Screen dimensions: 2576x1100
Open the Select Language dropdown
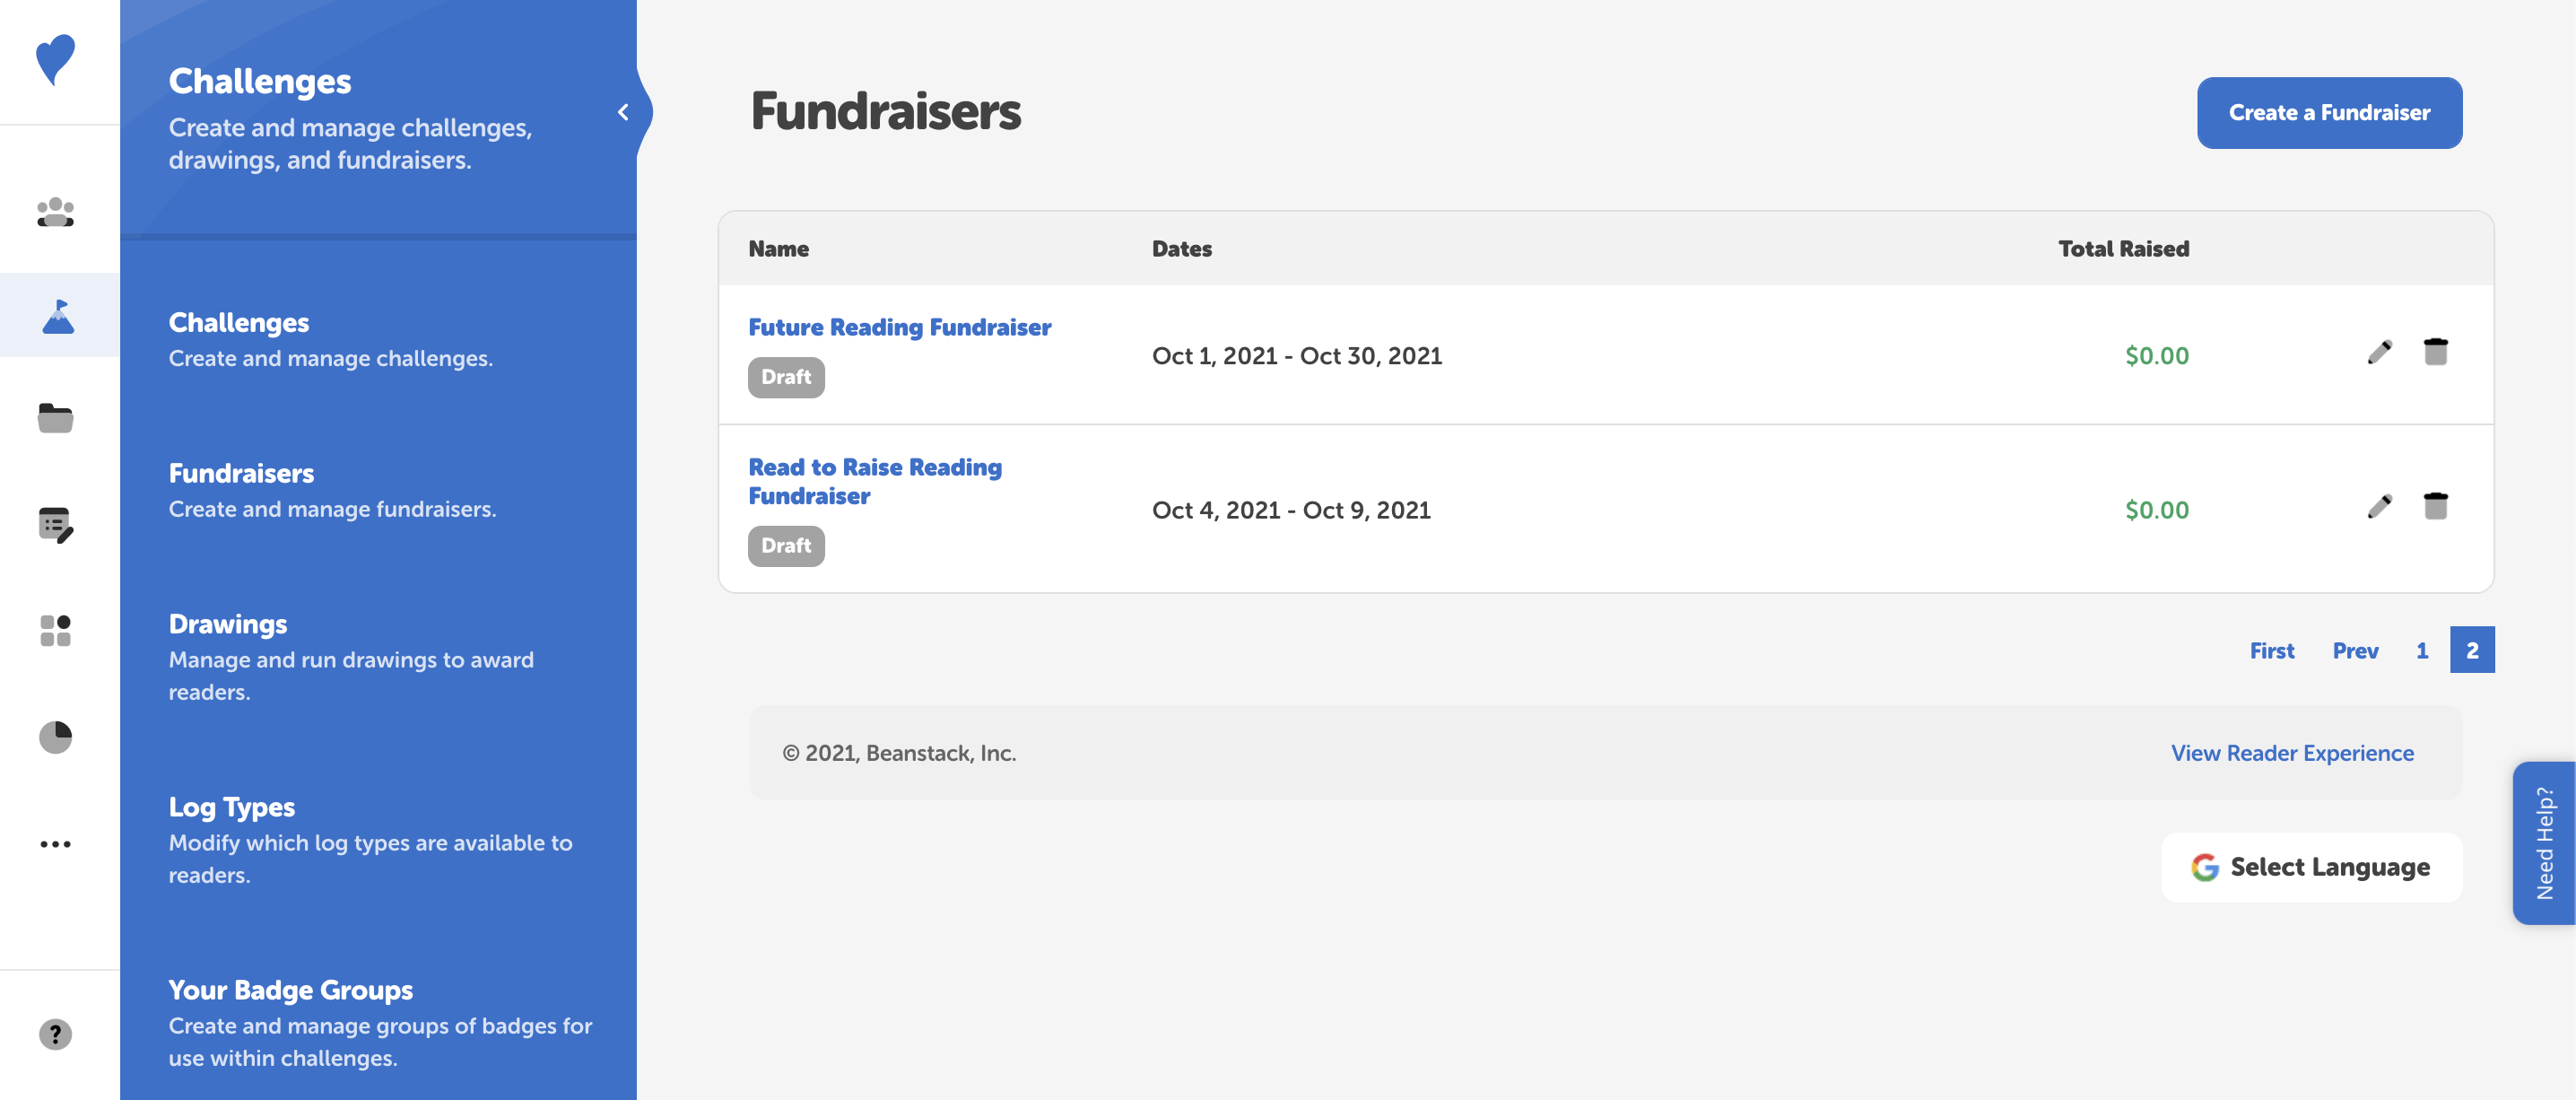pos(2311,867)
